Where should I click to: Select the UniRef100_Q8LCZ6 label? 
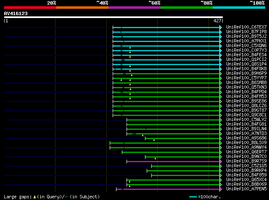coord(246,105)
